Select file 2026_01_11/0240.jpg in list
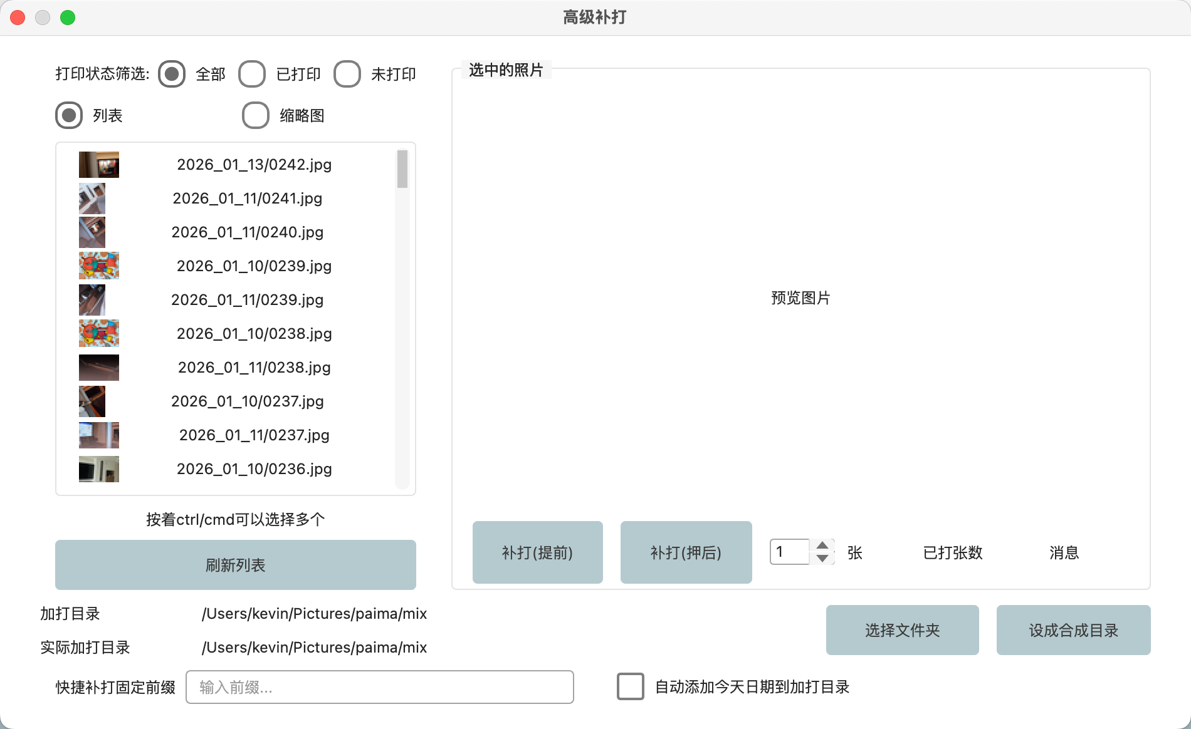Image resolution: width=1191 pixels, height=729 pixels. click(247, 232)
